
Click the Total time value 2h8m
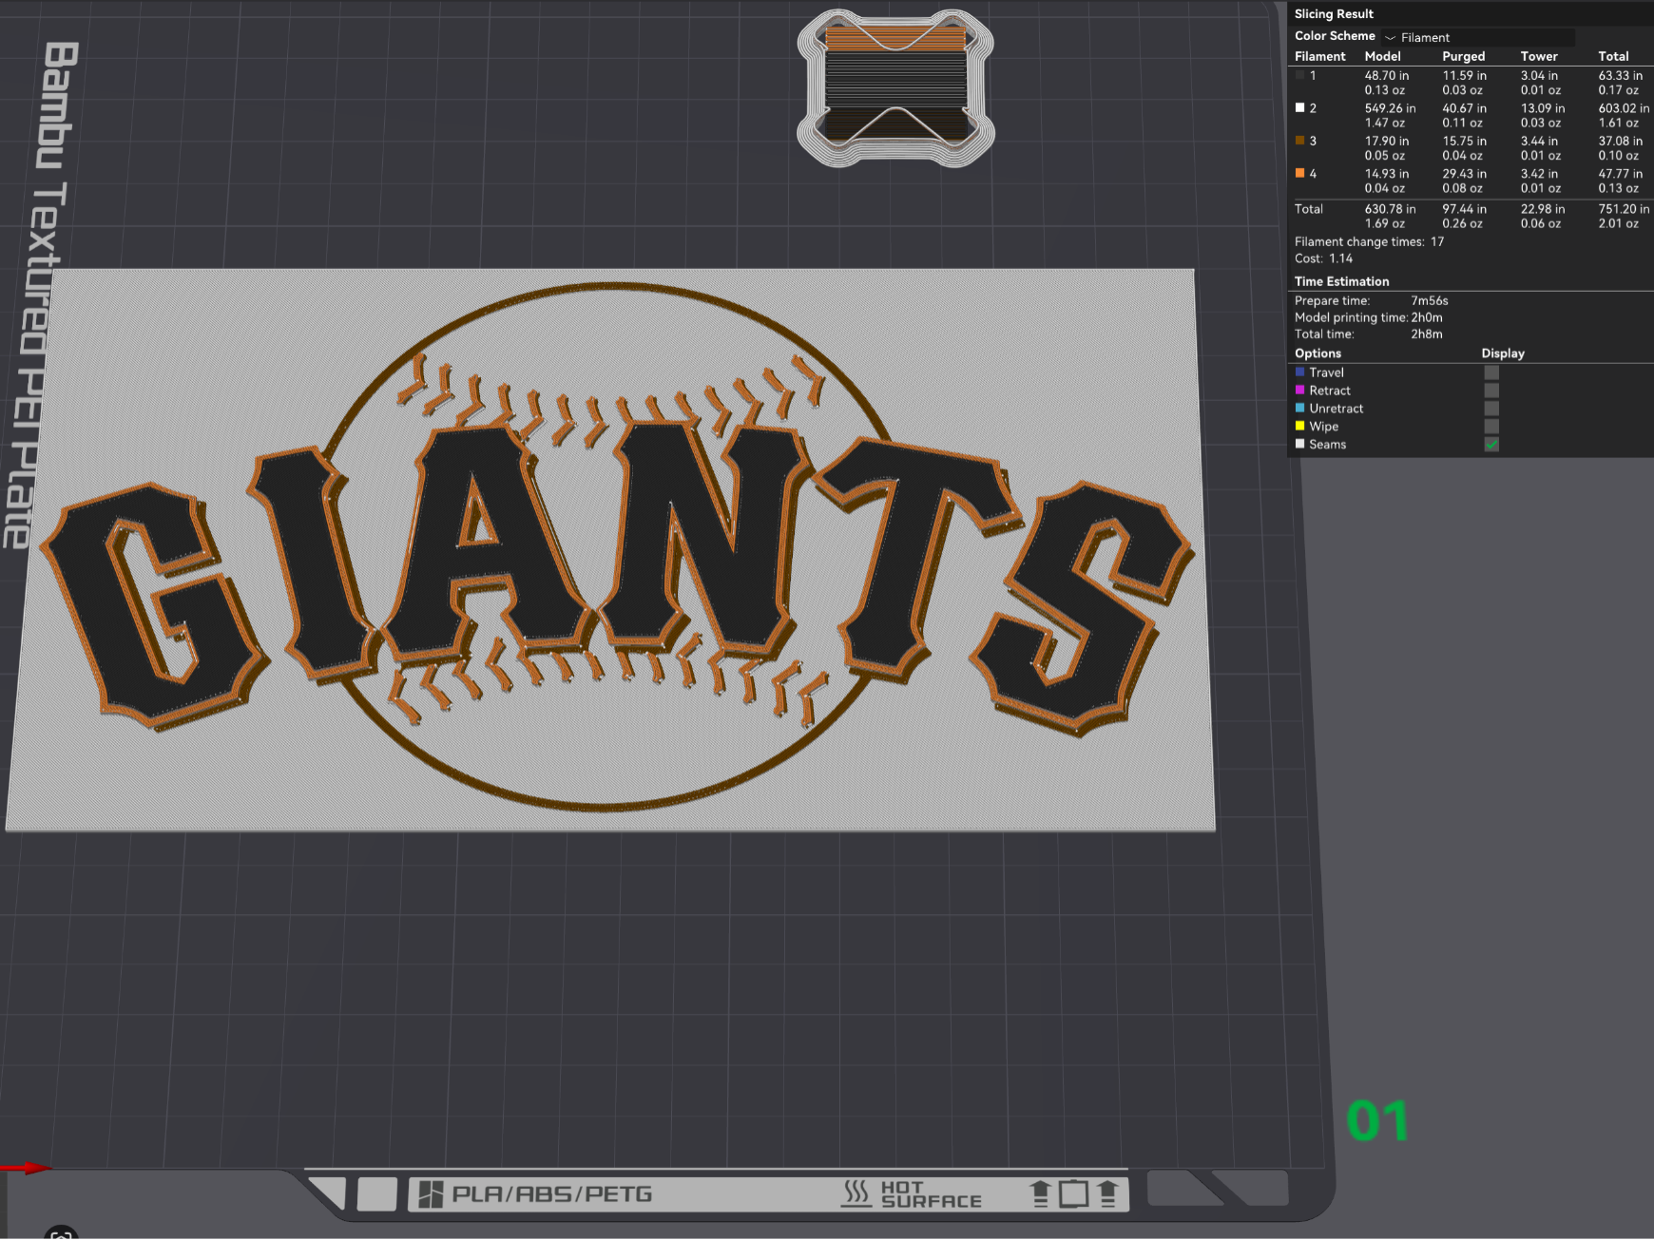pyautogui.click(x=1427, y=334)
